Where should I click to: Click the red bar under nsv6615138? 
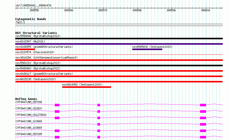click(119, 82)
